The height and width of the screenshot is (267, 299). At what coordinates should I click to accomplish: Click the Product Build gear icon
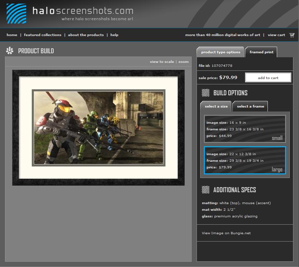coord(10,51)
